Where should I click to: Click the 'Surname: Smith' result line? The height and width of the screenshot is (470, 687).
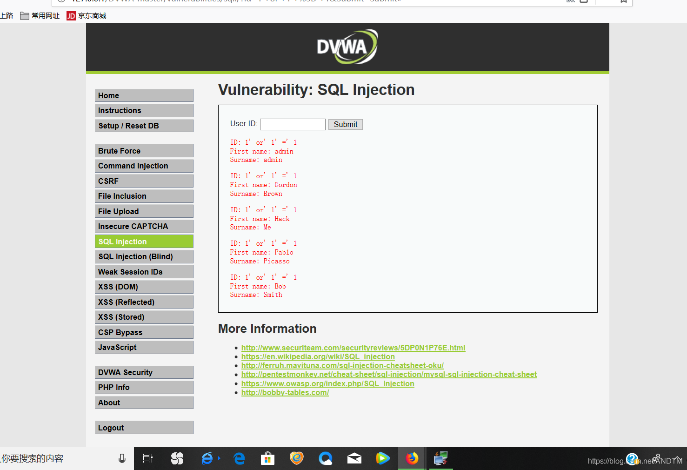pos(256,295)
